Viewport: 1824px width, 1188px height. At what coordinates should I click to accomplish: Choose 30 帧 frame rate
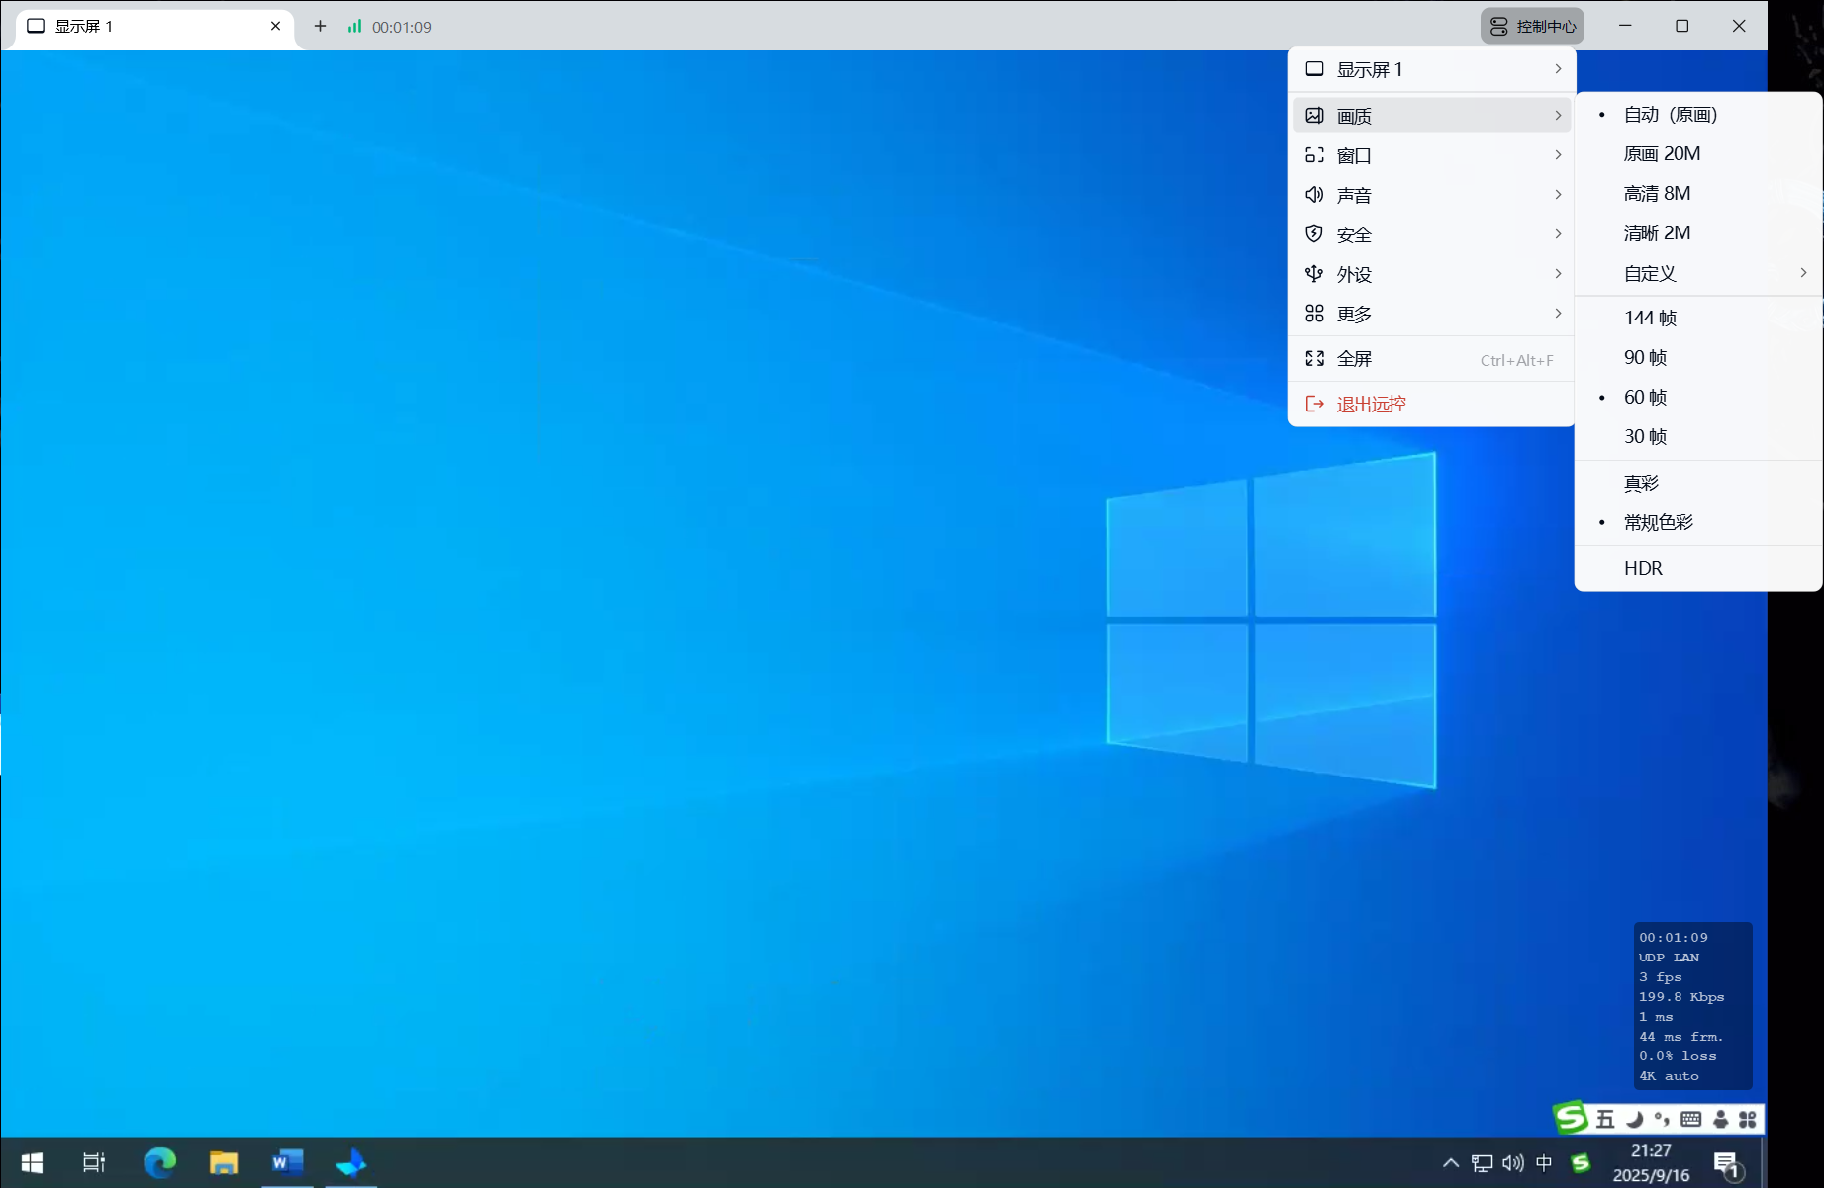(1698, 436)
